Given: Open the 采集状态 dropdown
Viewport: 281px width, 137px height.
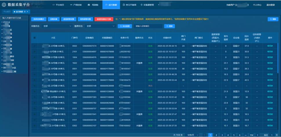Looking at the screenshot, I should pyautogui.click(x=57, y=26).
